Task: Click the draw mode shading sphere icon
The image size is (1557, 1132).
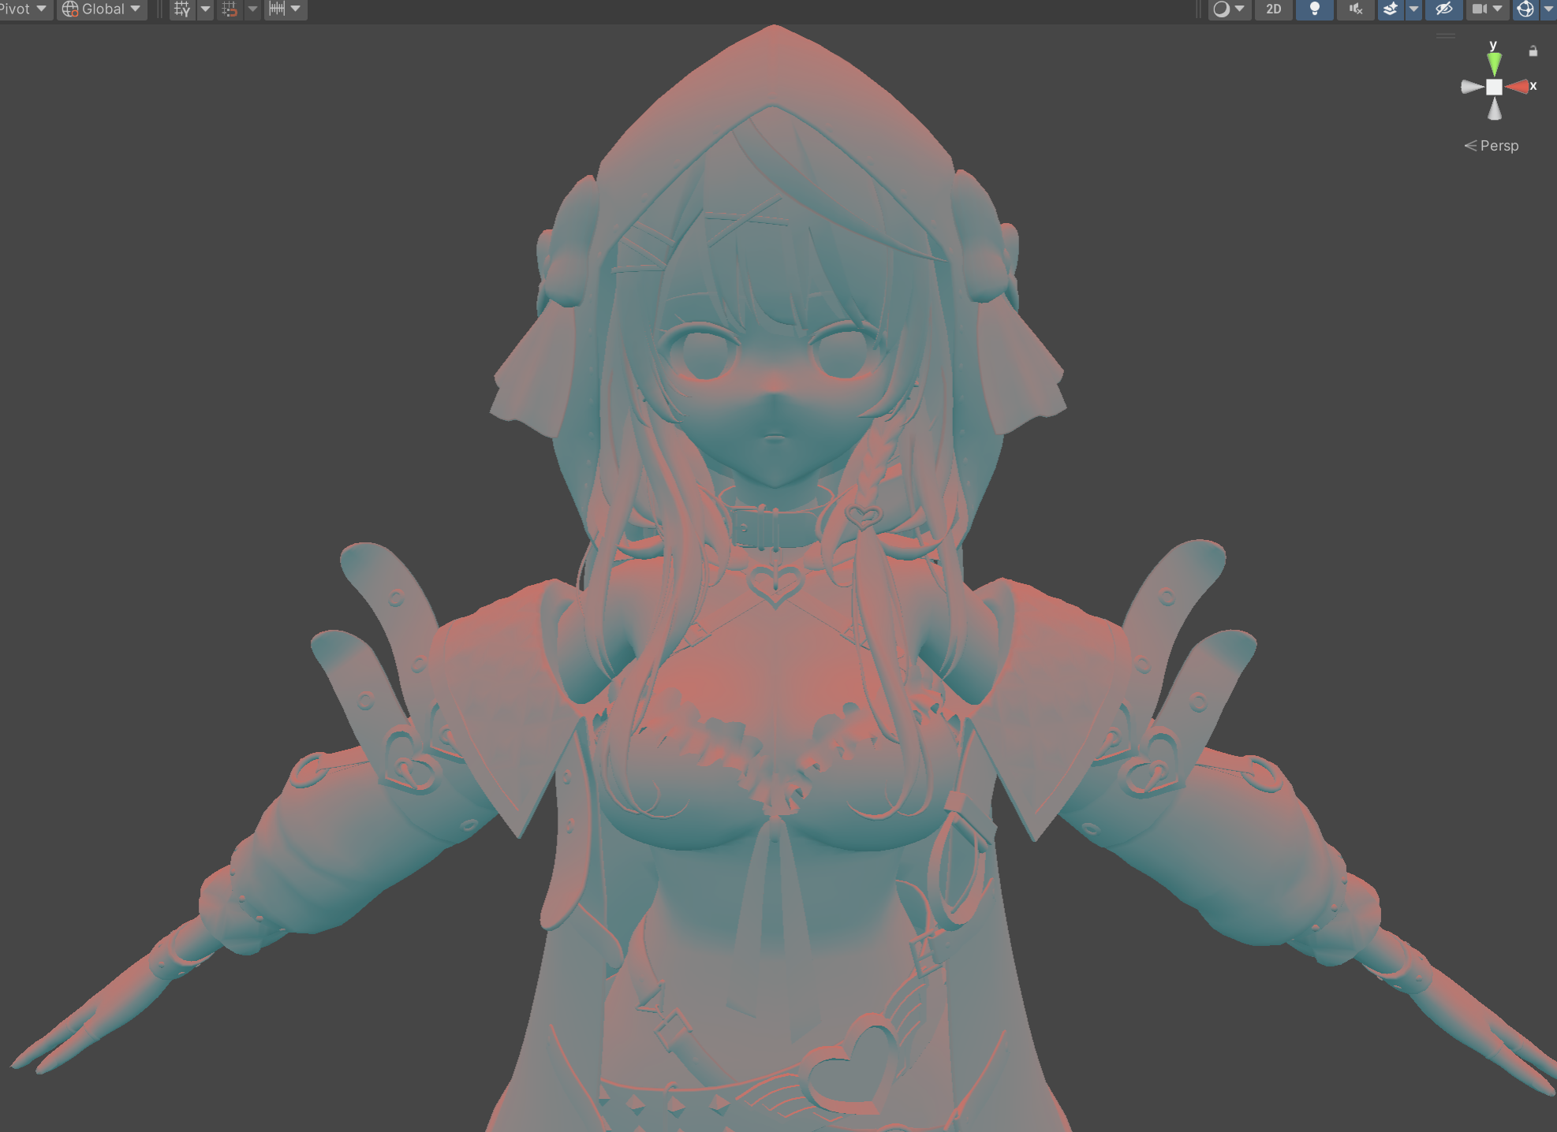Action: [x=1221, y=9]
